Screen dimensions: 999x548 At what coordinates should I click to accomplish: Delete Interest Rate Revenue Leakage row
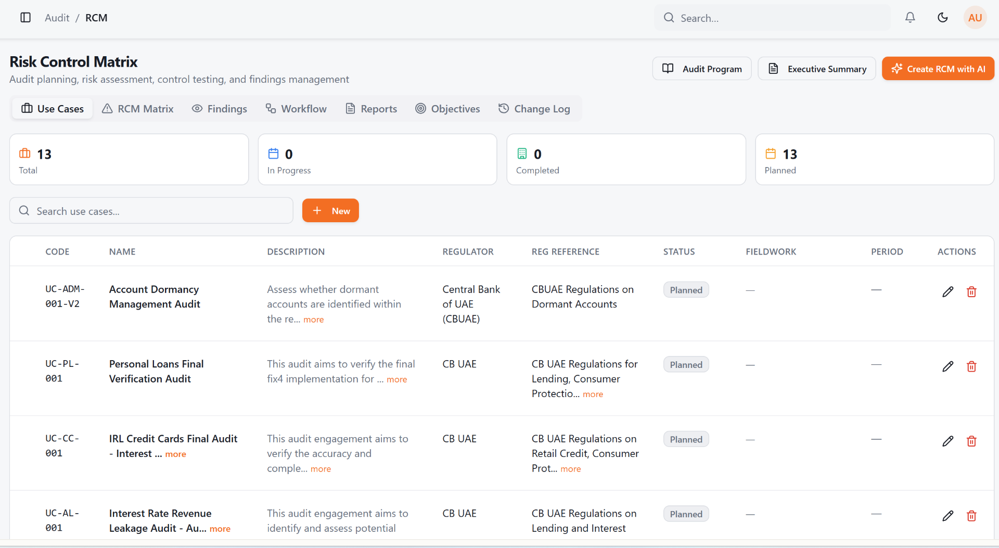pyautogui.click(x=971, y=516)
